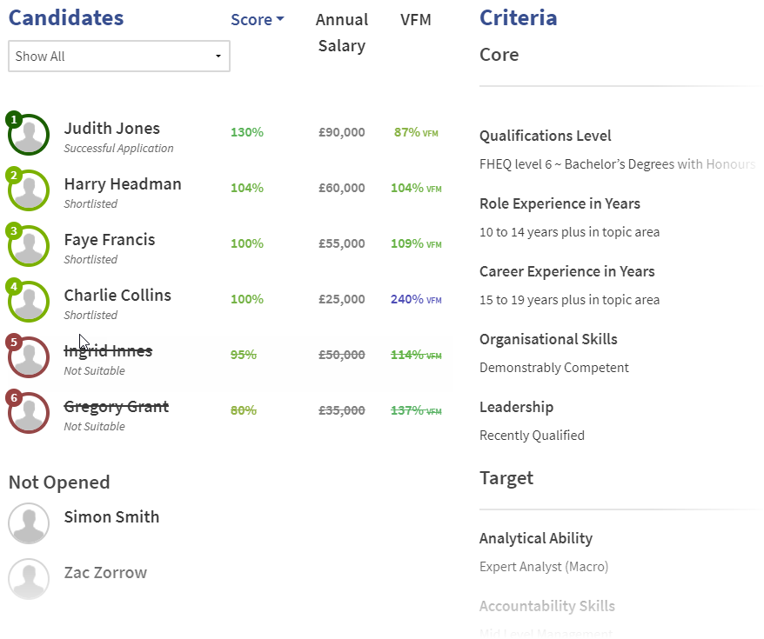Click the Annual Salary column header
764x639 pixels.
pyautogui.click(x=341, y=32)
